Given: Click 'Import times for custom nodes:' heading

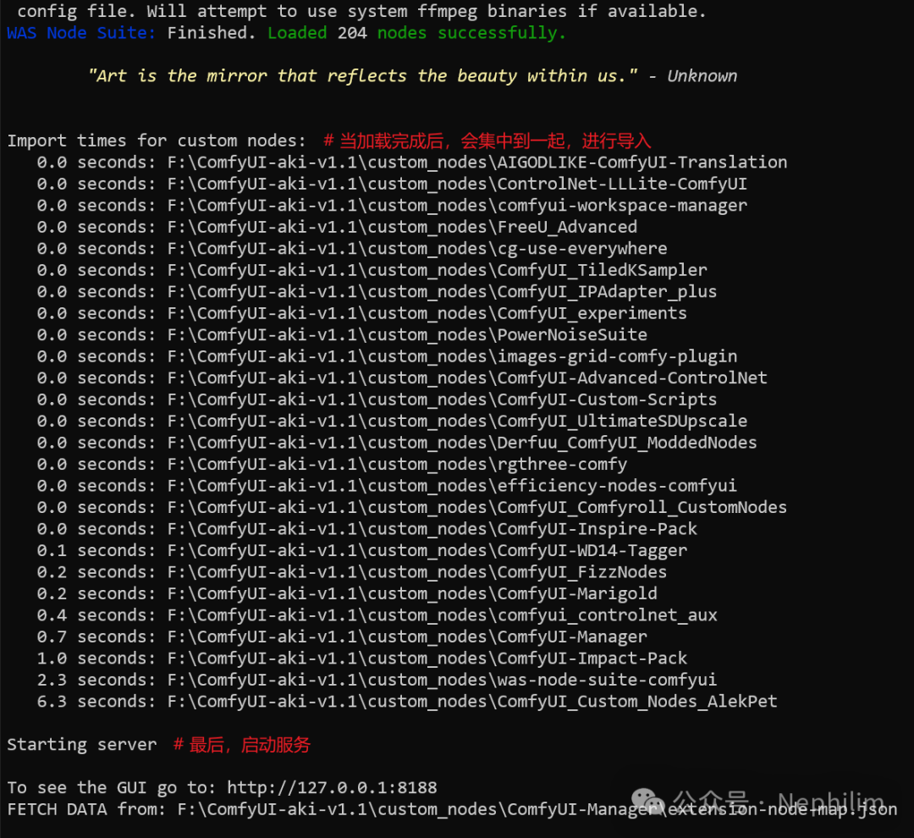Looking at the screenshot, I should click(157, 141).
